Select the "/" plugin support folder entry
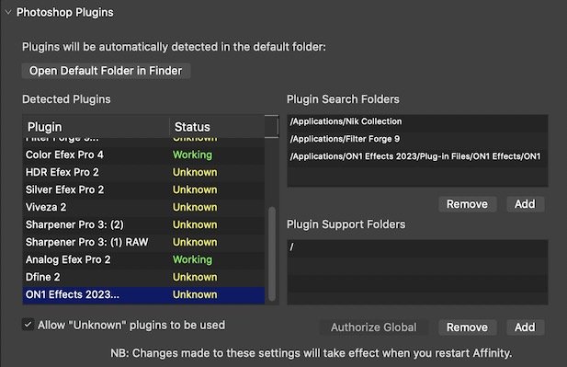Viewport: 567px width, 367px height. (417, 247)
